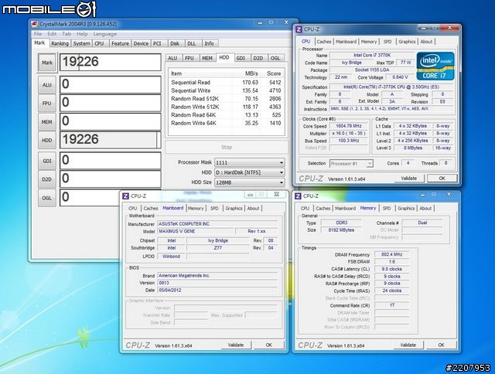
Task: Open the Language menu in CrystalMark
Action: pyautogui.click(x=105, y=34)
